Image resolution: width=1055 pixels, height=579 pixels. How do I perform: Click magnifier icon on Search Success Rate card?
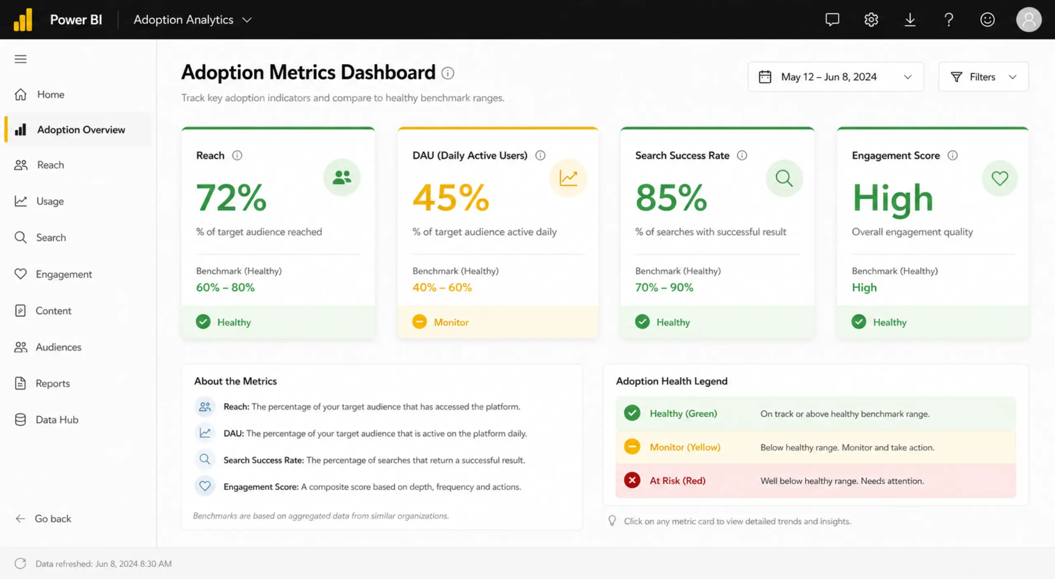coord(784,178)
